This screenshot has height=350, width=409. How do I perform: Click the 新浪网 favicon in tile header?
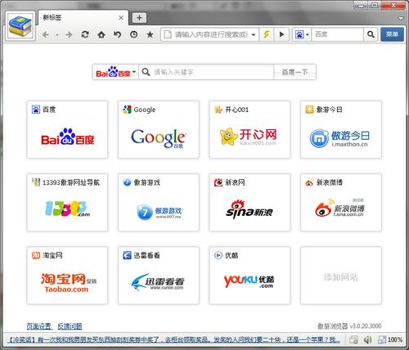click(x=218, y=182)
